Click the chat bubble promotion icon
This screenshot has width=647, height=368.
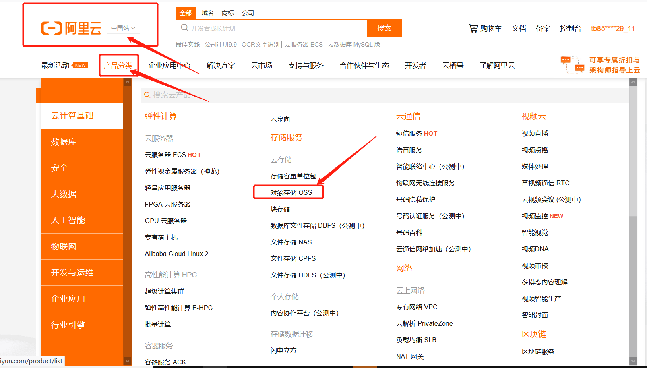pos(573,64)
